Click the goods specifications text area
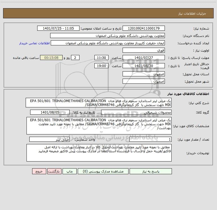 [99, 126]
